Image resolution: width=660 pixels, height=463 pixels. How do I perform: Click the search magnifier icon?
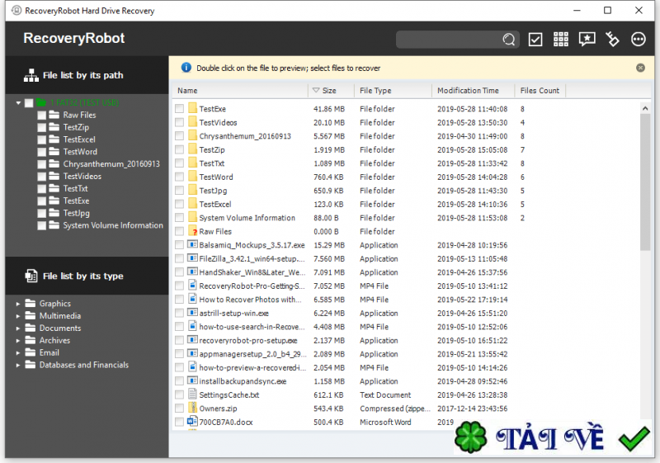tap(508, 40)
